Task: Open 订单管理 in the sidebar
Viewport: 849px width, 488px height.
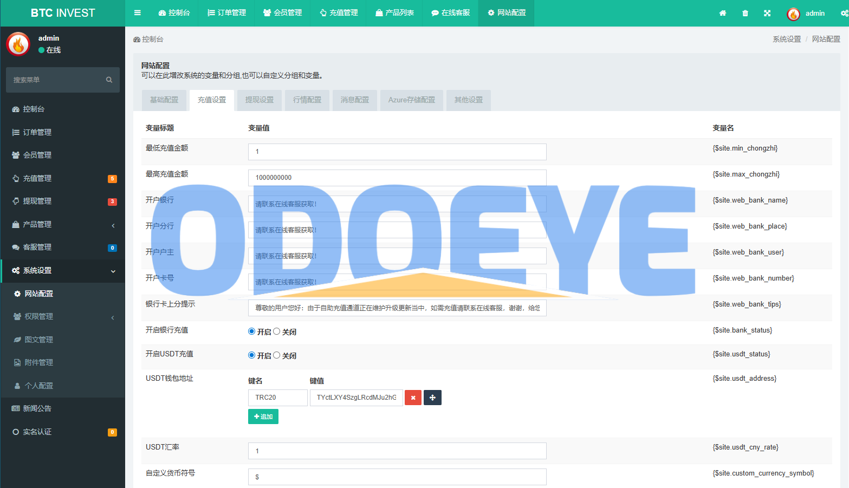Action: (63, 132)
